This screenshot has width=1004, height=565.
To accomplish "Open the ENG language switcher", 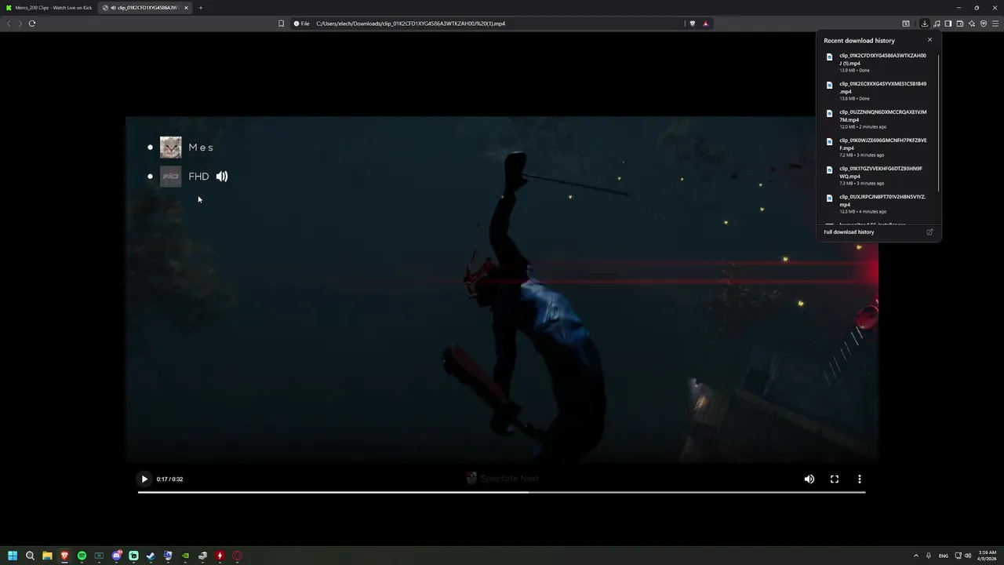I will coord(944,556).
